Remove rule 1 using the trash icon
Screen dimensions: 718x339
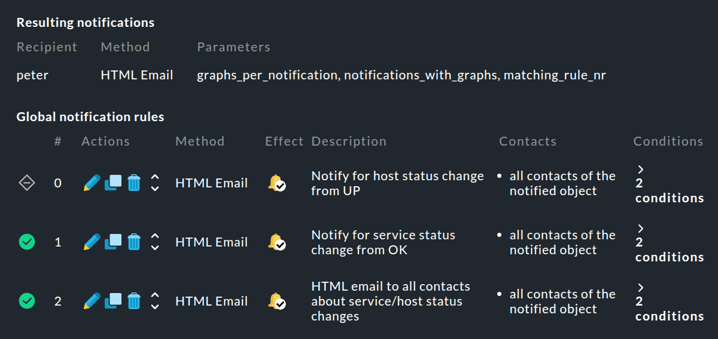134,242
